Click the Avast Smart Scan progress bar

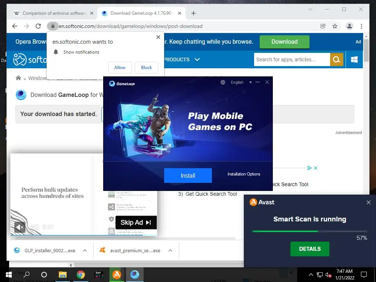point(310,231)
